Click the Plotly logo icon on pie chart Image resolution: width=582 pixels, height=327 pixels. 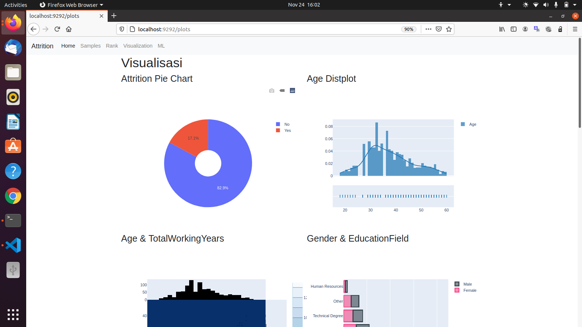(x=292, y=90)
